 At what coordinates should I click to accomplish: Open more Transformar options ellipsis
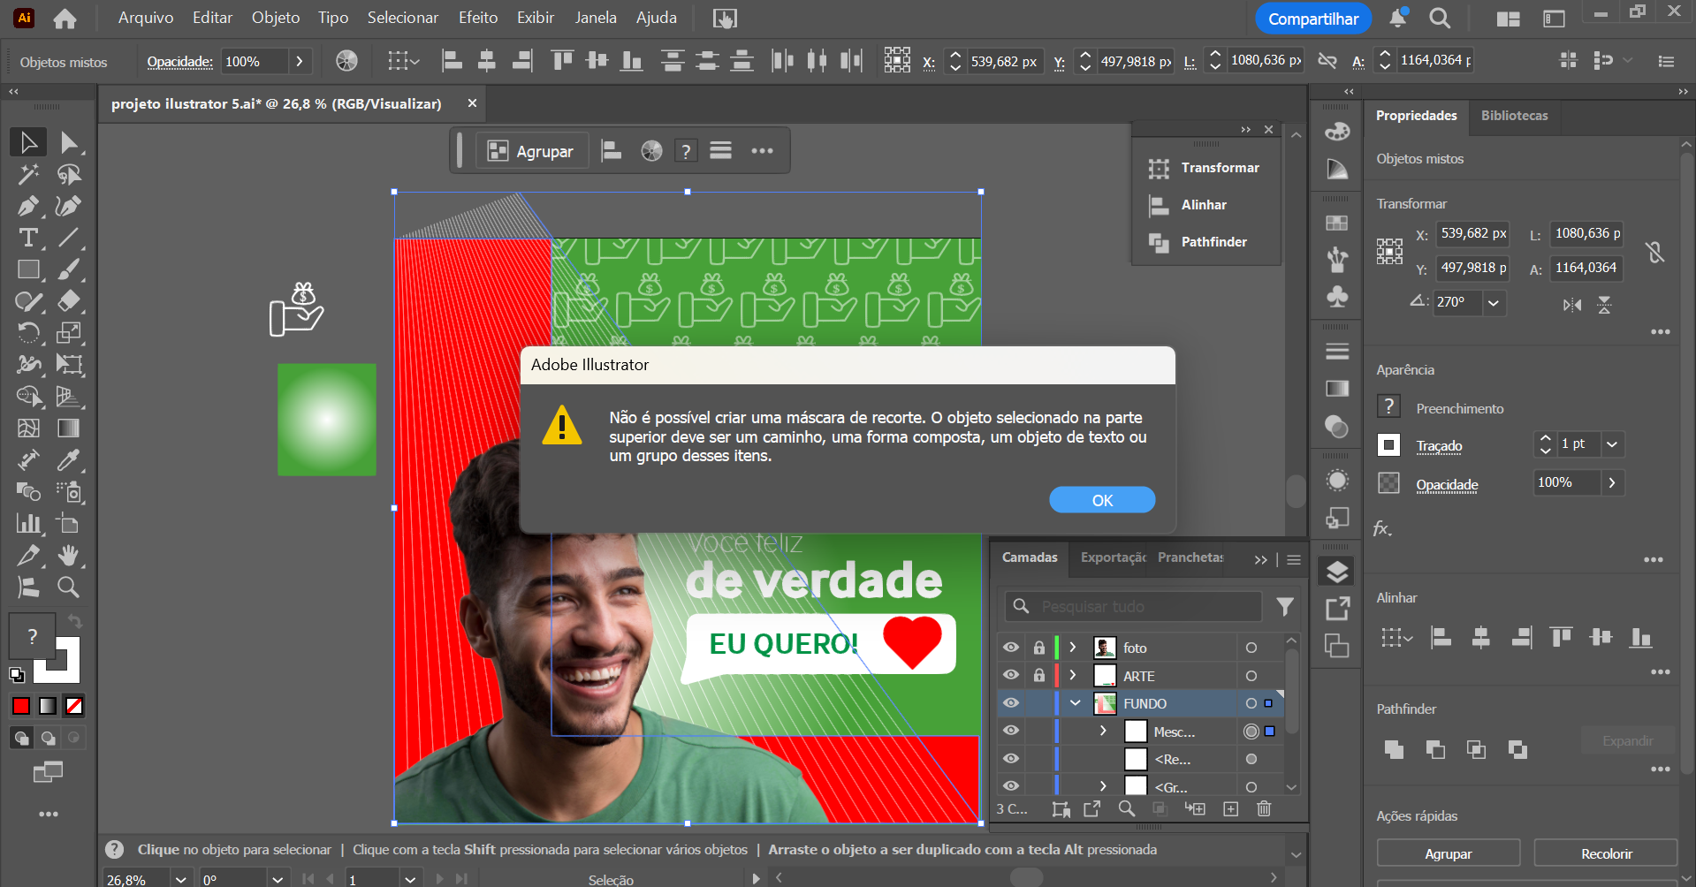[x=1660, y=332]
